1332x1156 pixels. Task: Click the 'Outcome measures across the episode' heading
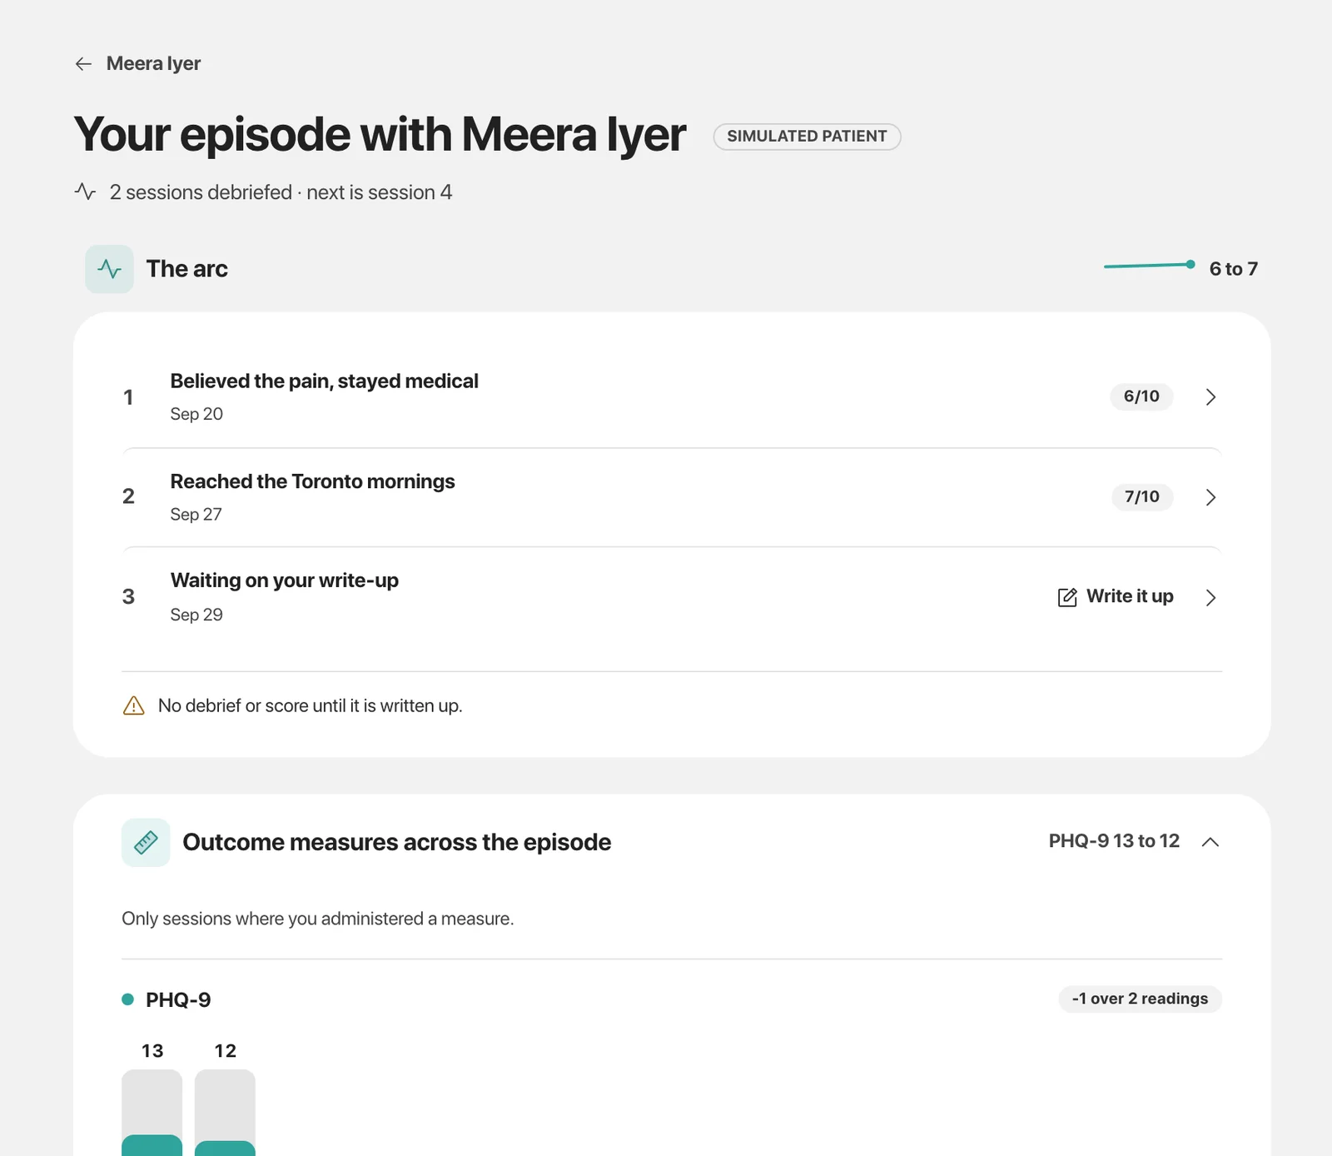(397, 842)
